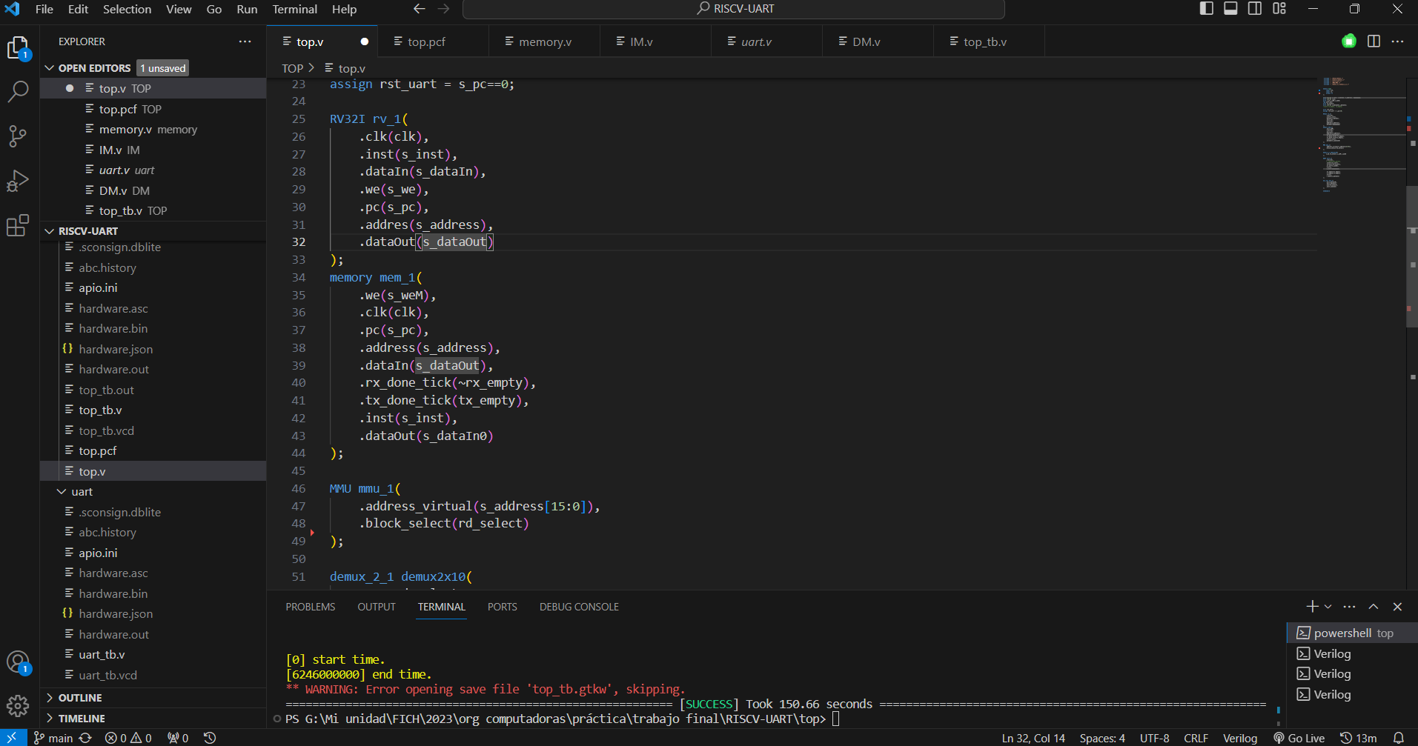Toggle secondary side bar visibility
Viewport: 1418px width, 746px height.
click(1255, 9)
